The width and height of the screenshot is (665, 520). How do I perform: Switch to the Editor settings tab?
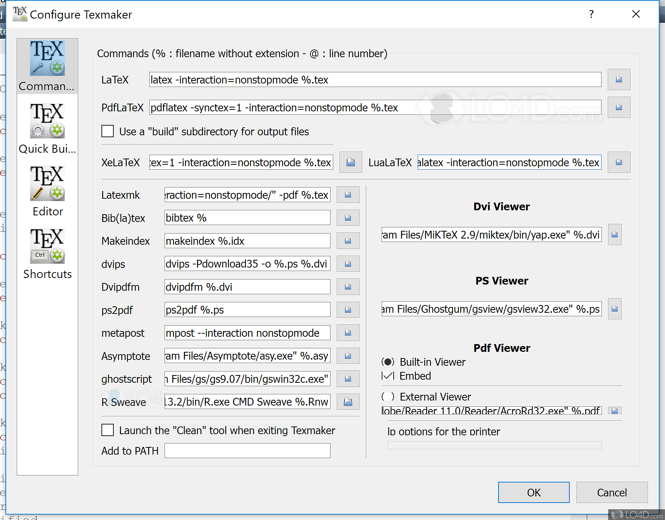(x=47, y=191)
